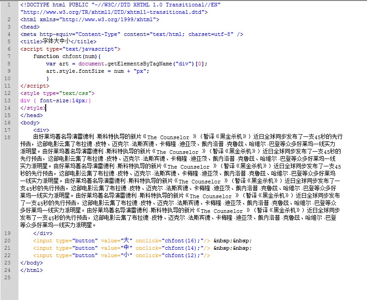The image size is (367, 300).
Task: Click the closing </head> tag
Action: (31, 115)
